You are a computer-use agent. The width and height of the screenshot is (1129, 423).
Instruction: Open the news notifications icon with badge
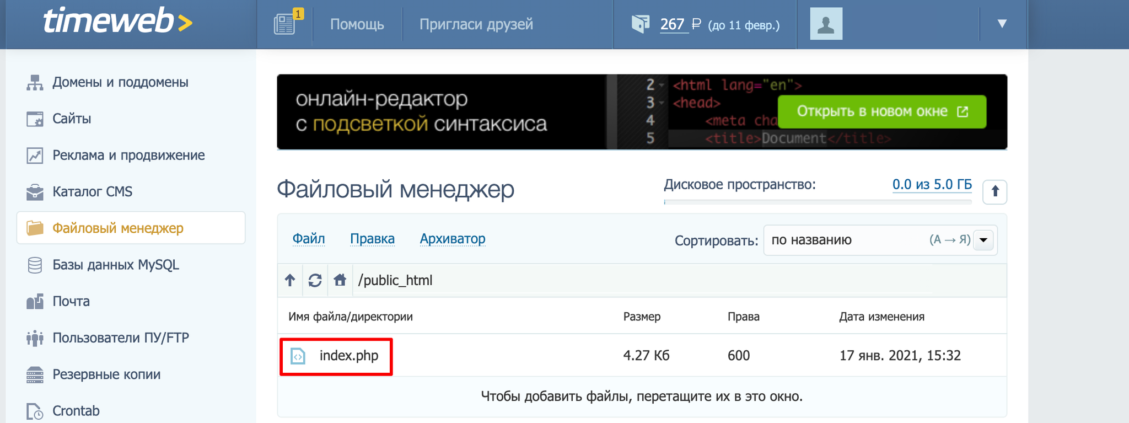tap(288, 23)
